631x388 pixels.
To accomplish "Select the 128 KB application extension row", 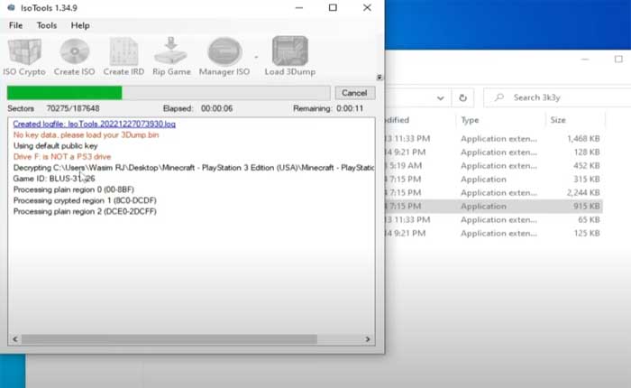I will point(493,152).
